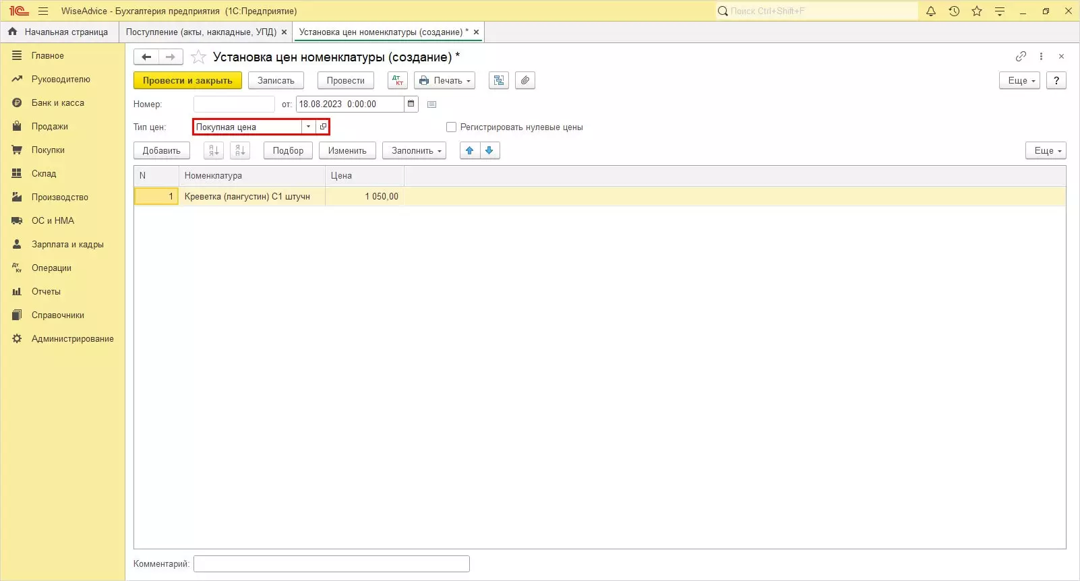Open help with question mark button

coord(1056,81)
